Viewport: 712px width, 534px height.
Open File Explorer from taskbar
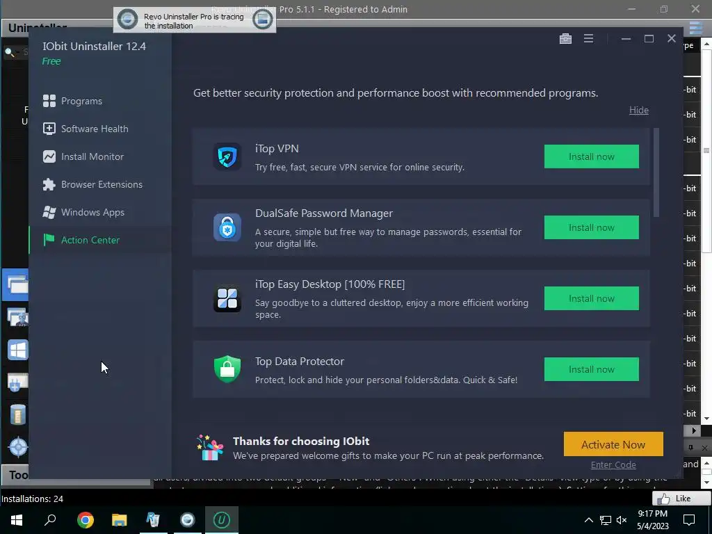click(120, 520)
